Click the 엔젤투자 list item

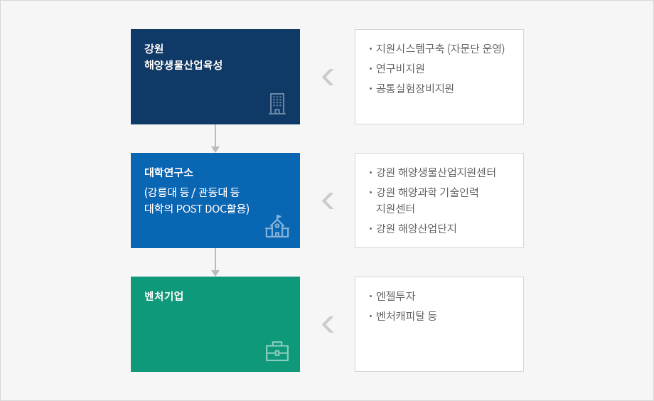coord(392,296)
